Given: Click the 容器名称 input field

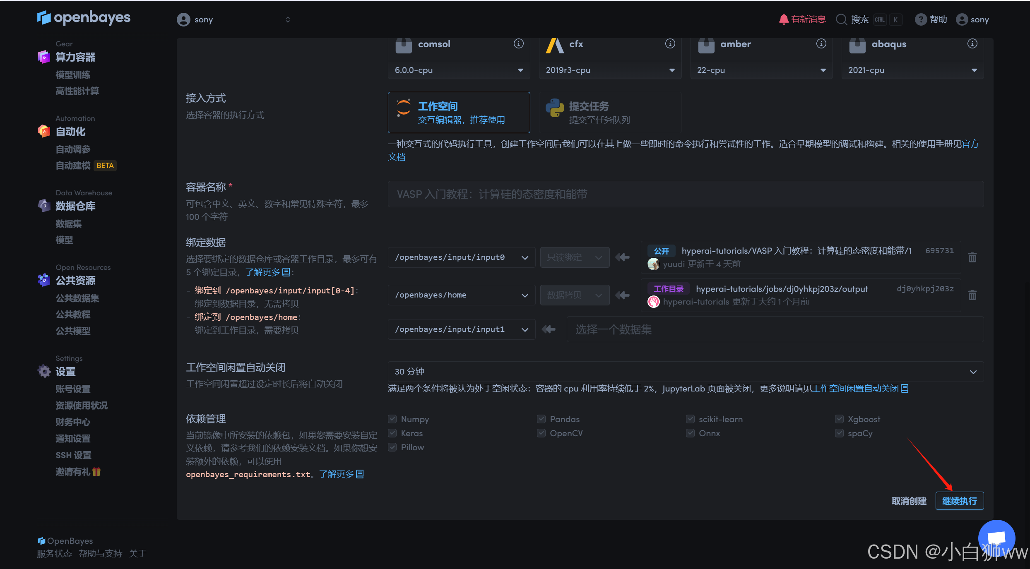Looking at the screenshot, I should [x=685, y=194].
